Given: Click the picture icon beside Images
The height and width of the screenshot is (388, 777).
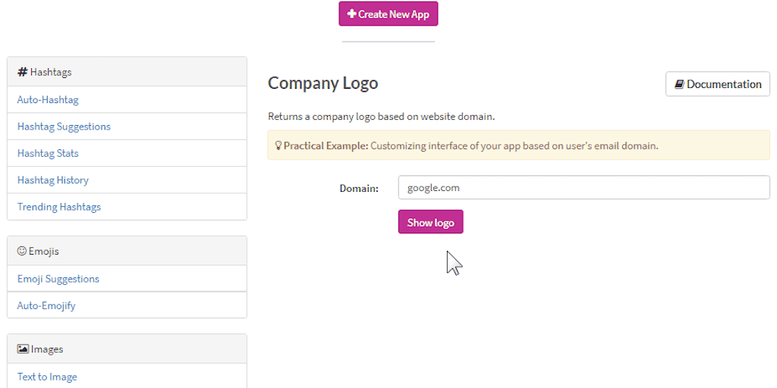Looking at the screenshot, I should pos(23,349).
